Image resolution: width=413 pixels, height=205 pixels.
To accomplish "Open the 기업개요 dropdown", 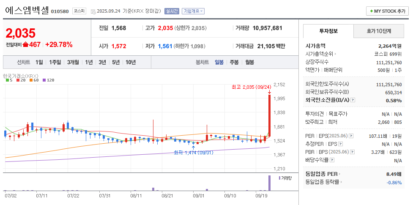I will [193, 11].
